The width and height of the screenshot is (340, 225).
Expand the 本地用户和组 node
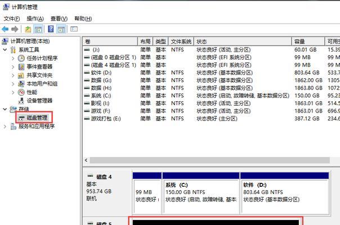[13, 84]
